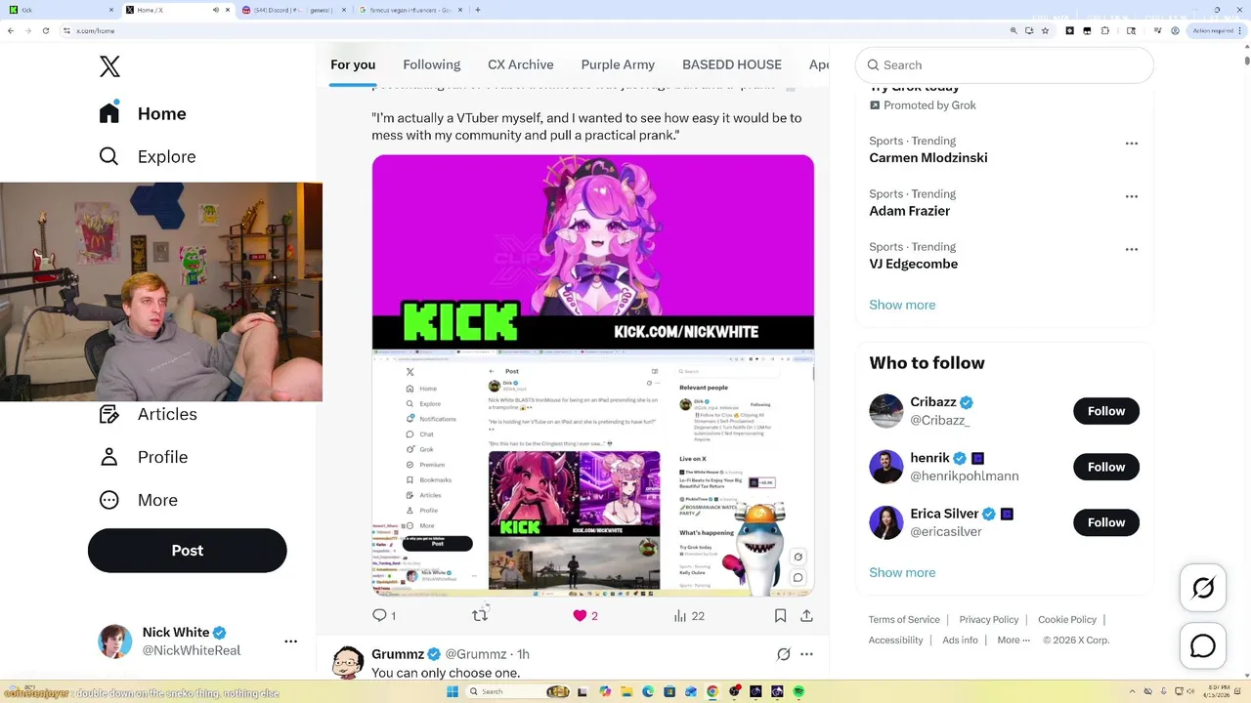Open options for VJ Edgecombe trend
The width and height of the screenshot is (1251, 703).
click(1131, 249)
